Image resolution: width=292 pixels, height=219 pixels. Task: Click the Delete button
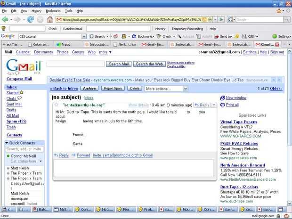(135, 89)
